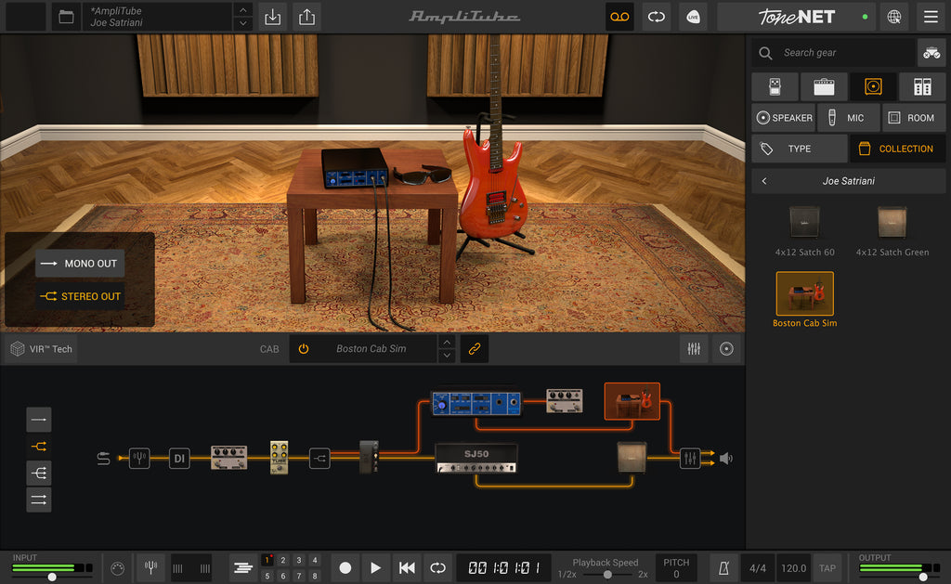The height and width of the screenshot is (584, 951).
Task: Select the splitter block in signal chain
Action: point(319,458)
